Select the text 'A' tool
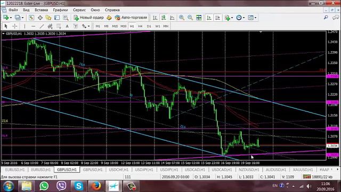Viewport: 341px width, 192px height. click(67, 26)
